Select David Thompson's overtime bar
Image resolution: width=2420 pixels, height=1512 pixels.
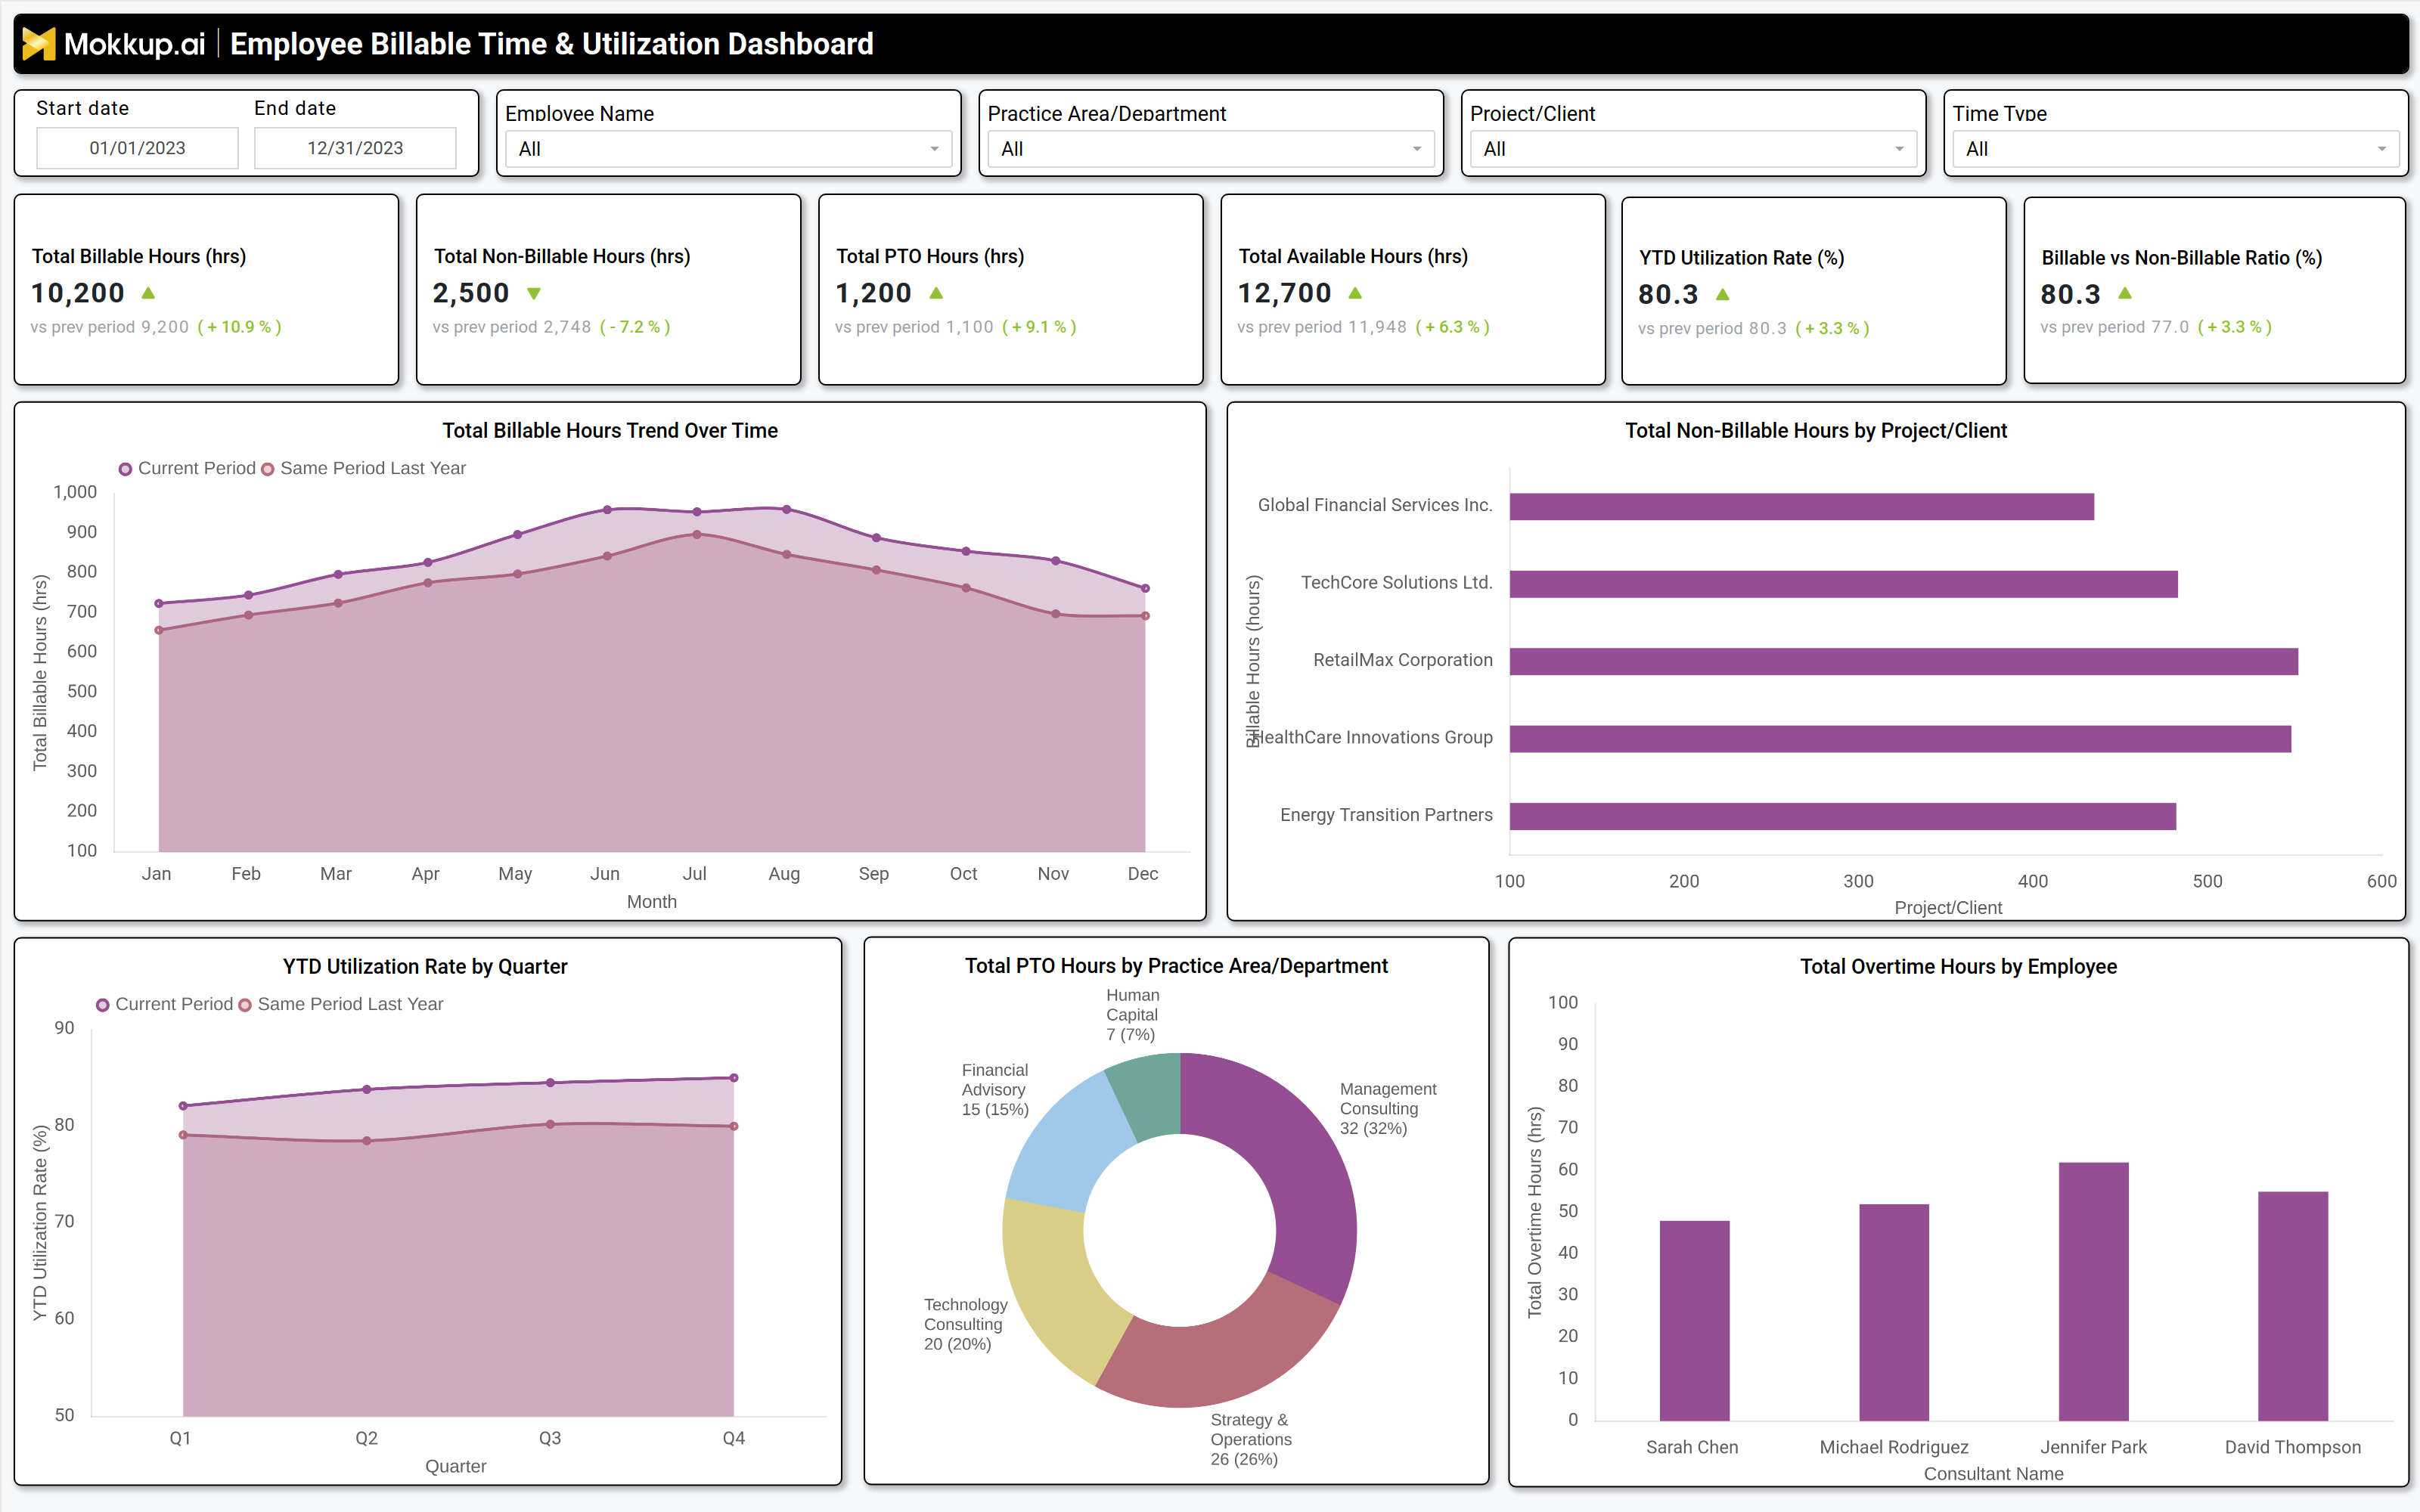(x=2293, y=1305)
